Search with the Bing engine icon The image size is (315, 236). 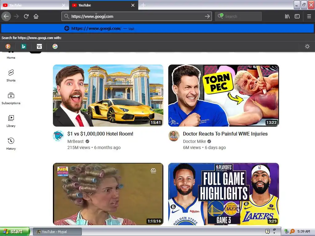23,46
